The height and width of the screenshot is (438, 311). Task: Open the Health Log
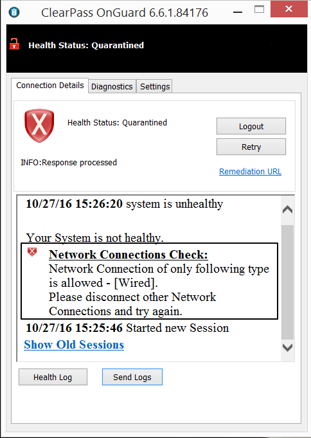(x=53, y=377)
